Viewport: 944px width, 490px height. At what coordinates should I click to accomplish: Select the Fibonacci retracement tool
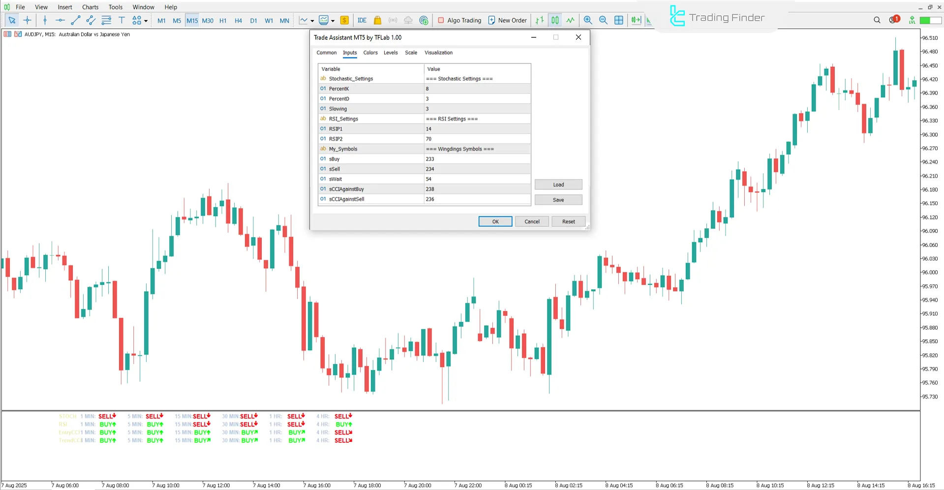click(x=106, y=20)
